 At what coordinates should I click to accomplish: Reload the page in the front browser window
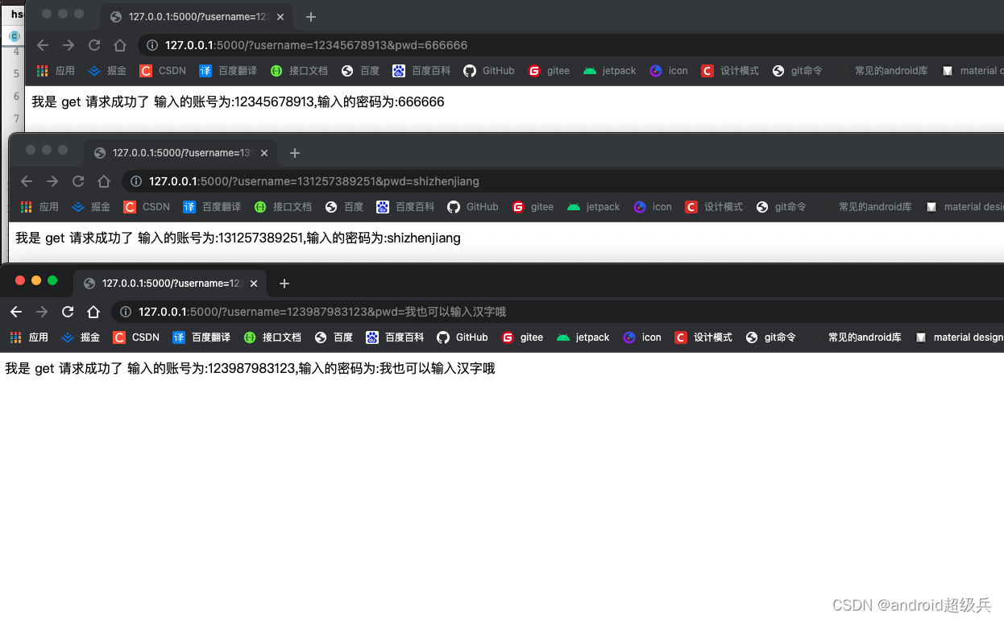pos(68,312)
